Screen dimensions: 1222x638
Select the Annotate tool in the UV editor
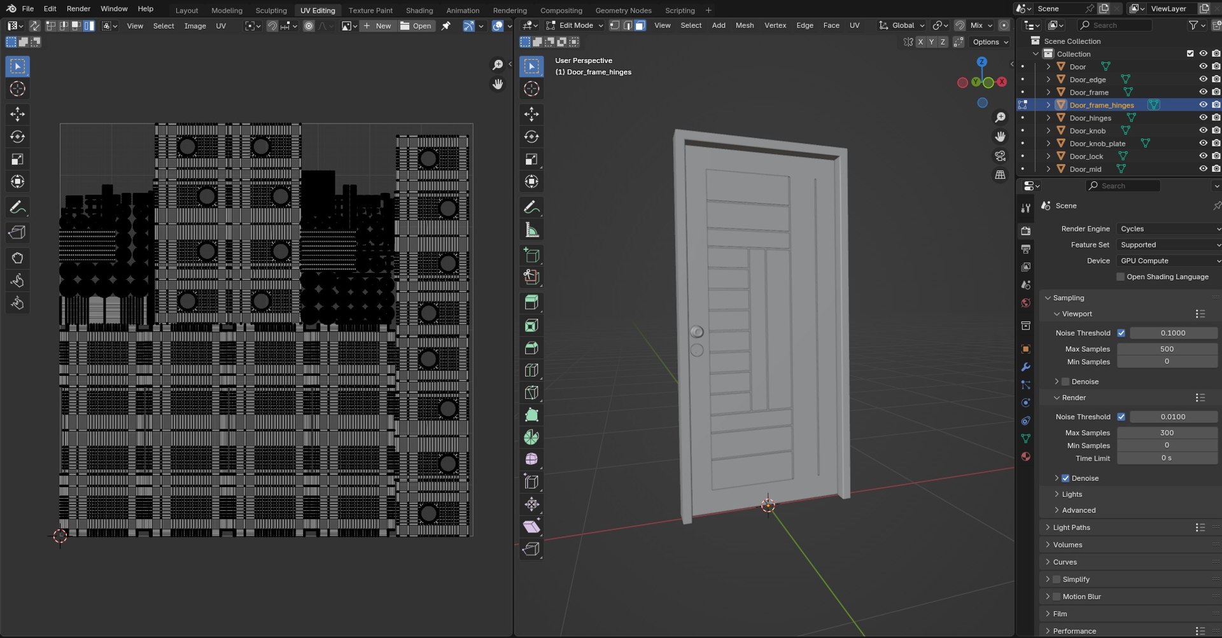(17, 207)
